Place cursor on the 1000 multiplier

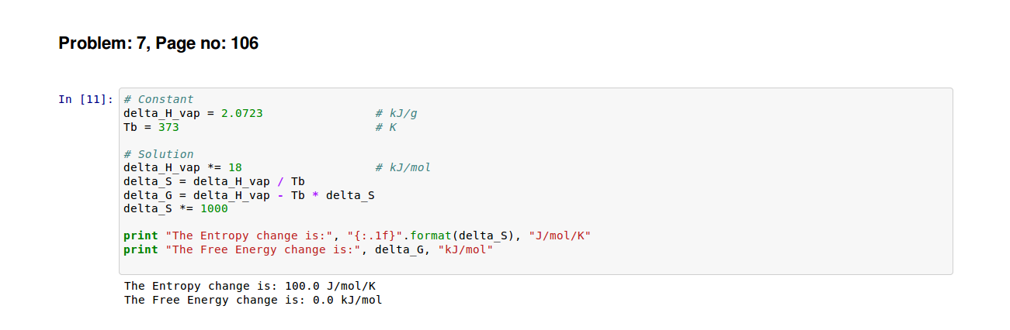pyautogui.click(x=213, y=208)
